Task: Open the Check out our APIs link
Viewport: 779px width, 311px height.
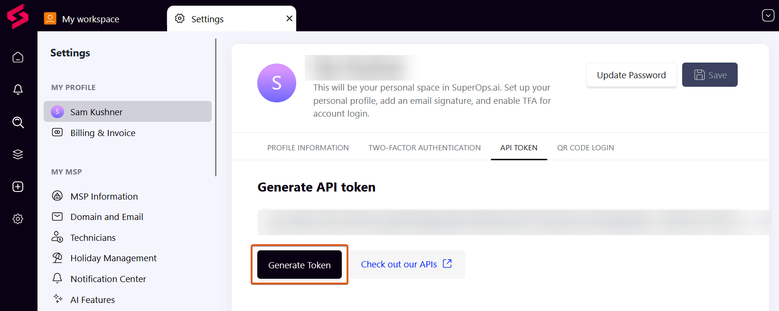Action: coord(399,264)
